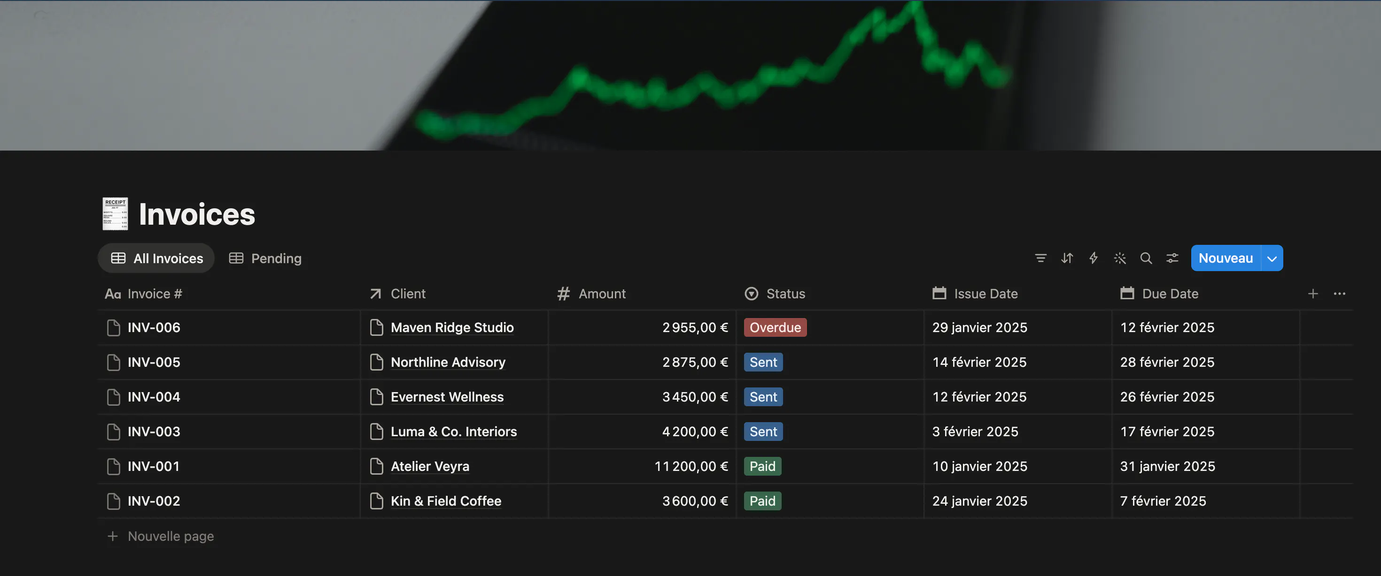
Task: Click the receipt page icon beside Invoices
Action: (x=115, y=213)
